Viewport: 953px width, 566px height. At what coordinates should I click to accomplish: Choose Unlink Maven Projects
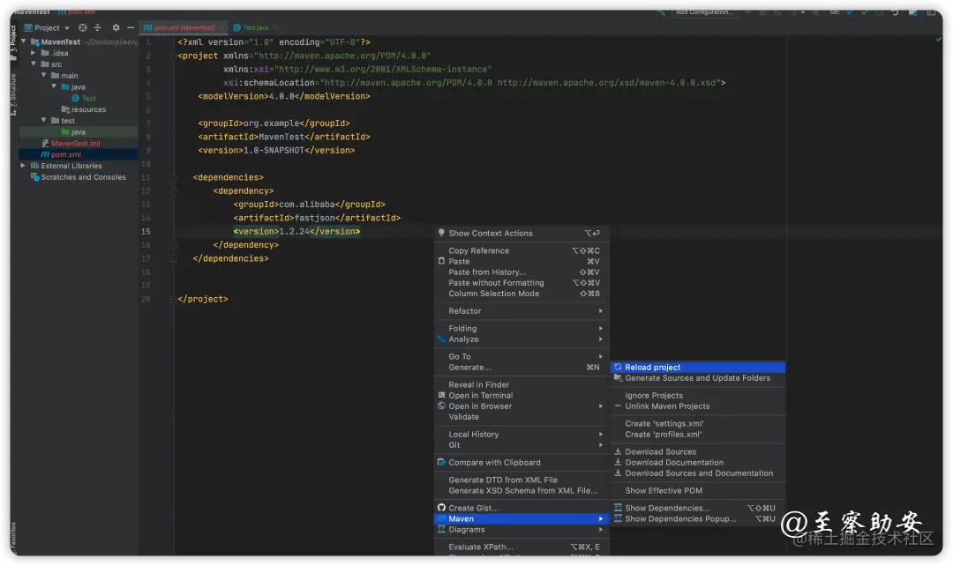698,407
